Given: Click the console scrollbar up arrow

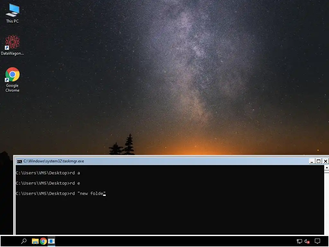Looking at the screenshot, I should point(326,168).
